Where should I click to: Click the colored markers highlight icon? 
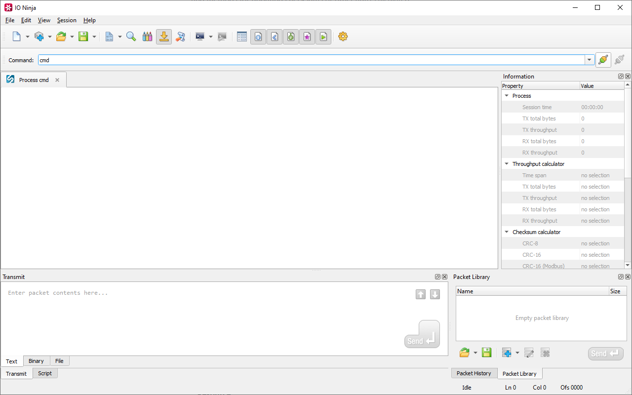147,37
